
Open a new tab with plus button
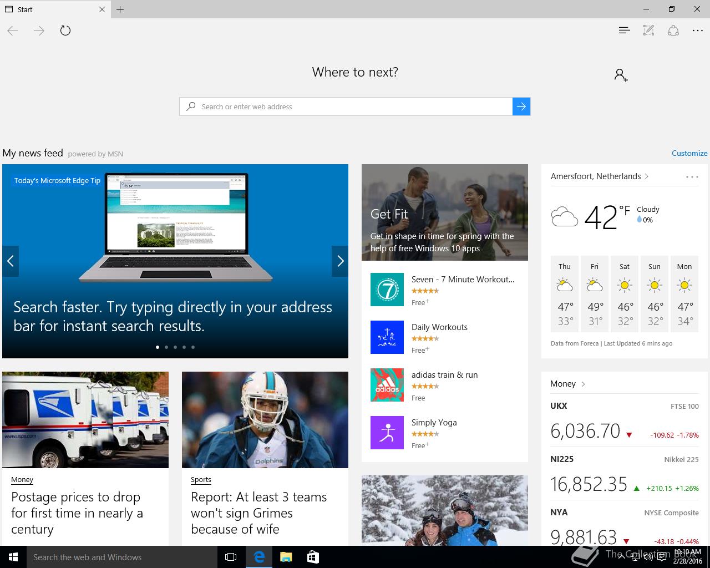coord(120,9)
